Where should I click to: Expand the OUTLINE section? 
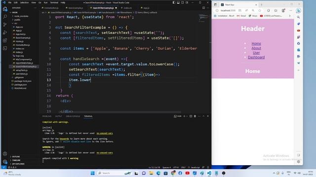pyautogui.click(x=16, y=156)
